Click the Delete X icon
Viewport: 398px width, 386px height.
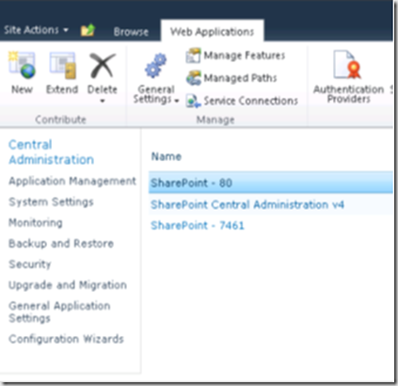pyautogui.click(x=103, y=65)
